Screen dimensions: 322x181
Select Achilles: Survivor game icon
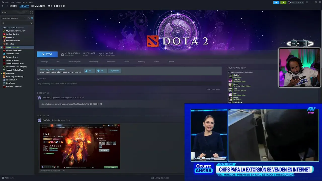(4, 34)
